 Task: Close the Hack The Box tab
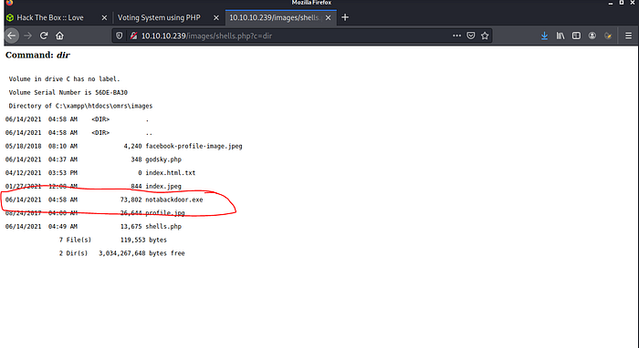(x=104, y=18)
